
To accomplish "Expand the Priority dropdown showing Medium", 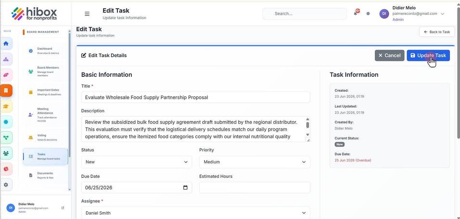I will [x=255, y=162].
